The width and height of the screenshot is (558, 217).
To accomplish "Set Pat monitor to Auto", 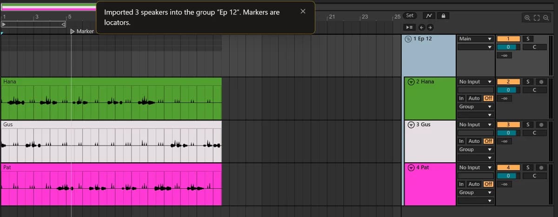I will coord(474,184).
